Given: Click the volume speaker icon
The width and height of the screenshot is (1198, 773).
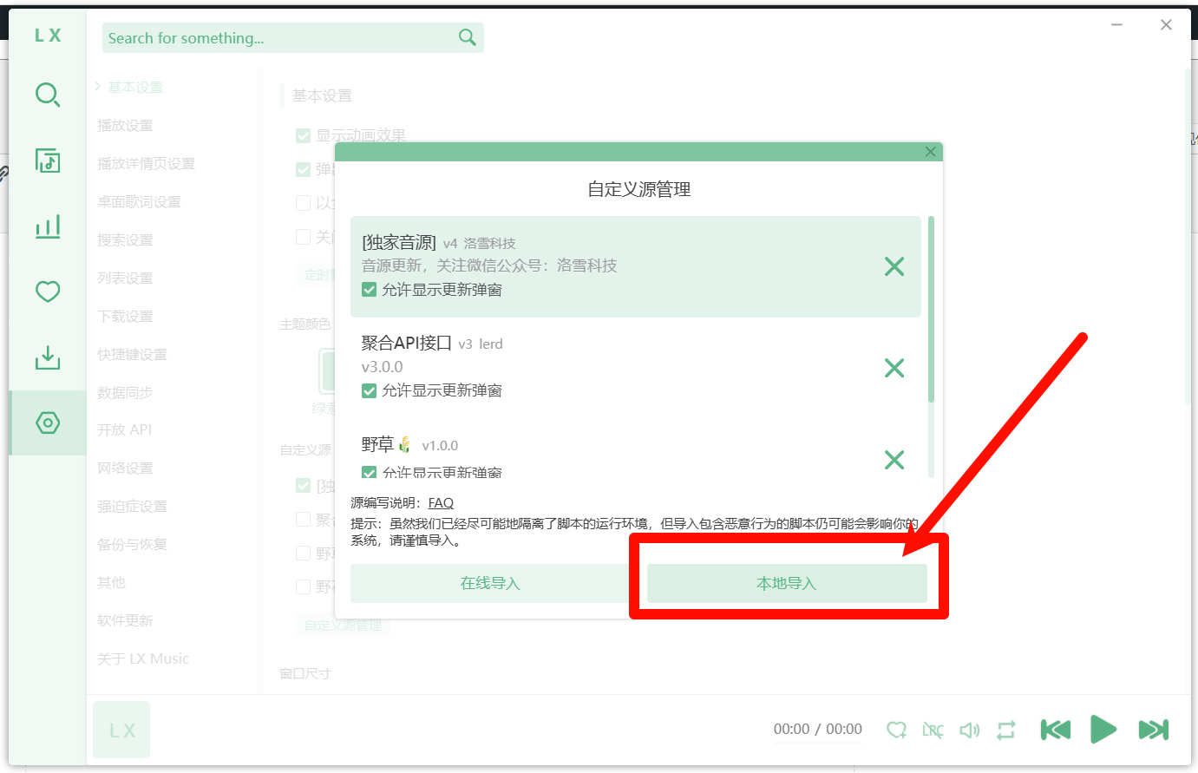Looking at the screenshot, I should (969, 730).
